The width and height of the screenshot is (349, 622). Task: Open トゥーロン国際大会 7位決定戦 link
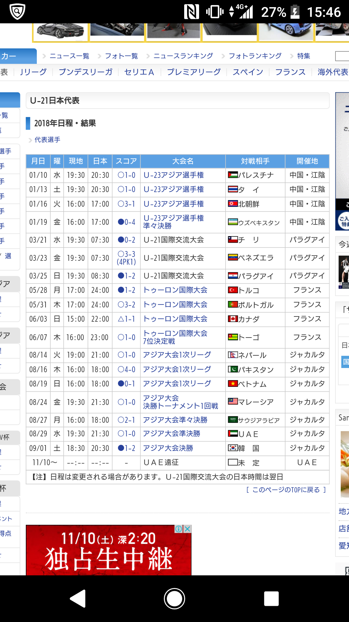click(175, 337)
